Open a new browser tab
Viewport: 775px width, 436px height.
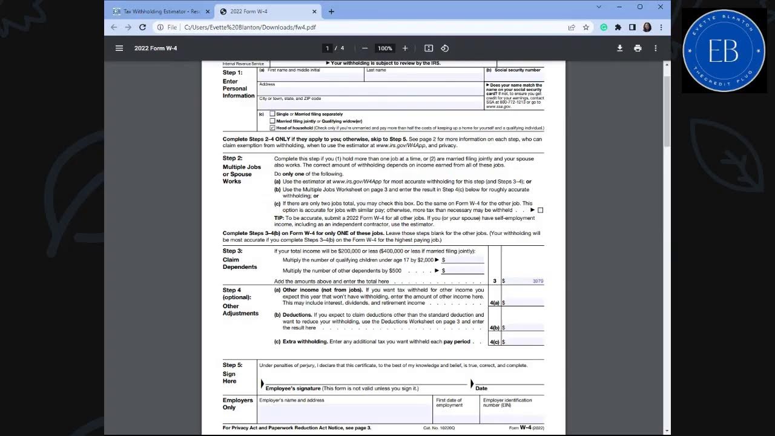[x=331, y=12]
